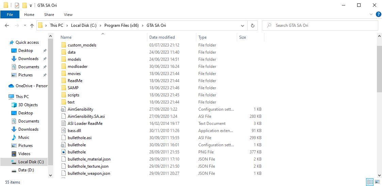Click the AimSensibility configuration file icon
The image size is (382, 186).
coord(64,109)
